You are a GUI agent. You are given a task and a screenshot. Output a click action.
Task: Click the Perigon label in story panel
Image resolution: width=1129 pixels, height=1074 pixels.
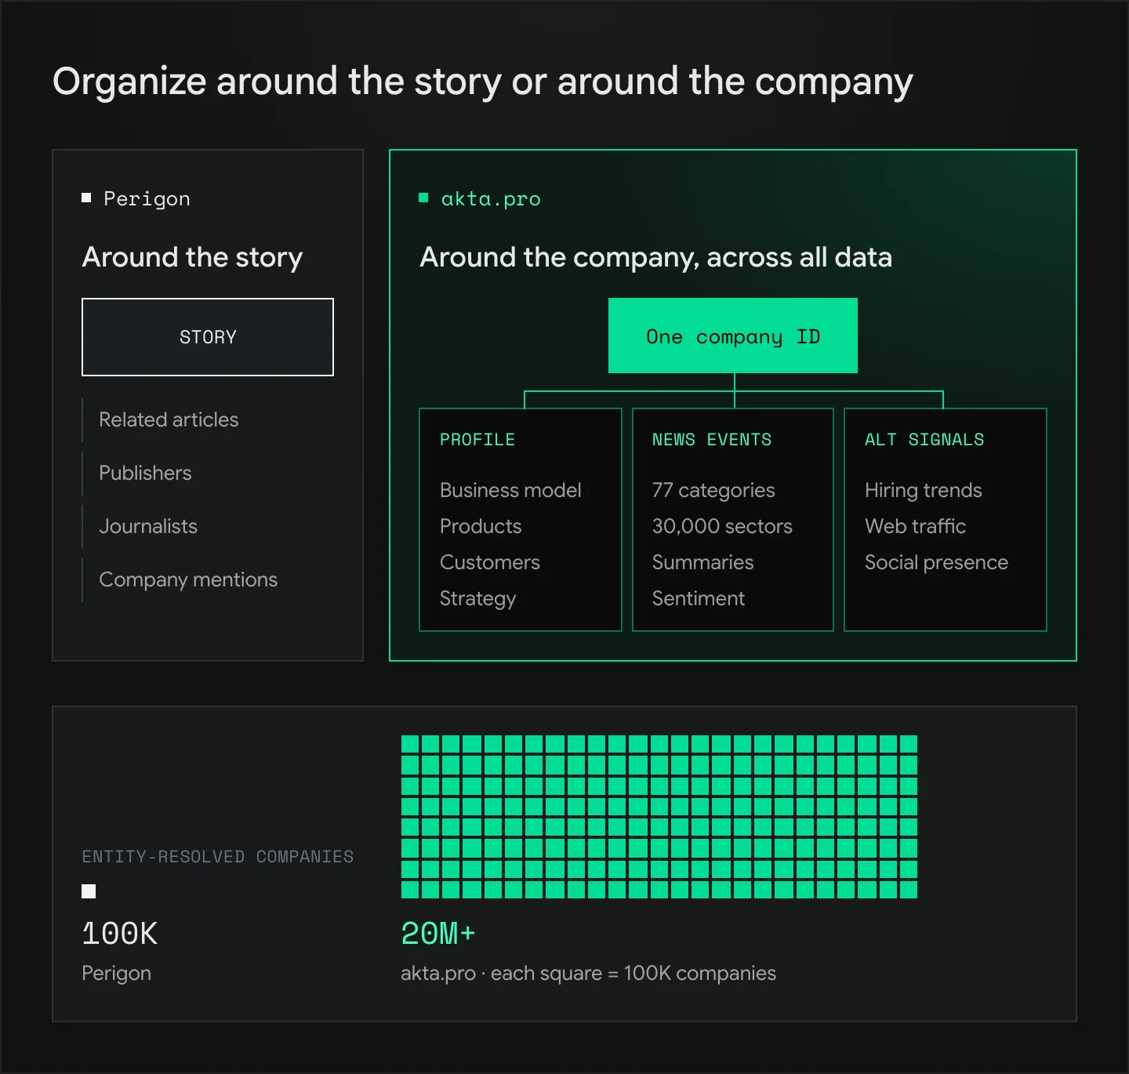point(147,199)
